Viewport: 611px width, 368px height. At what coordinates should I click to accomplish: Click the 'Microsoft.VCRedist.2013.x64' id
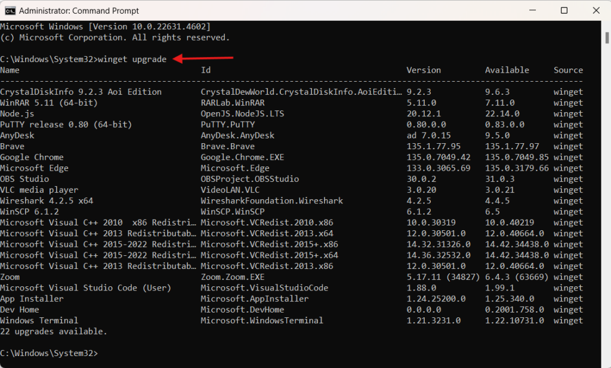[x=267, y=234]
